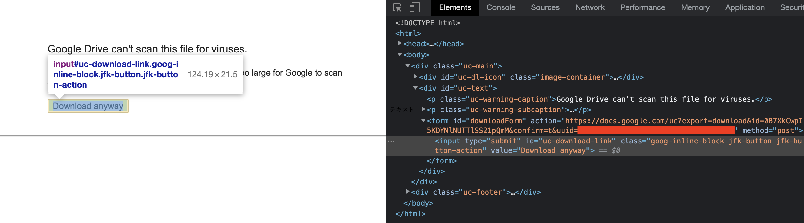The width and height of the screenshot is (804, 223).
Task: Open the Application tab
Action: coord(745,7)
